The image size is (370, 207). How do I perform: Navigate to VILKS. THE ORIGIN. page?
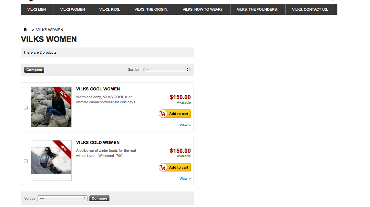[x=151, y=9]
